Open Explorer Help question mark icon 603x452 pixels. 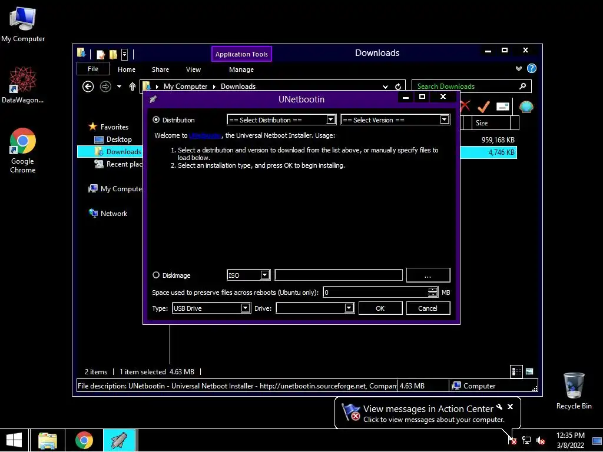[532, 68]
